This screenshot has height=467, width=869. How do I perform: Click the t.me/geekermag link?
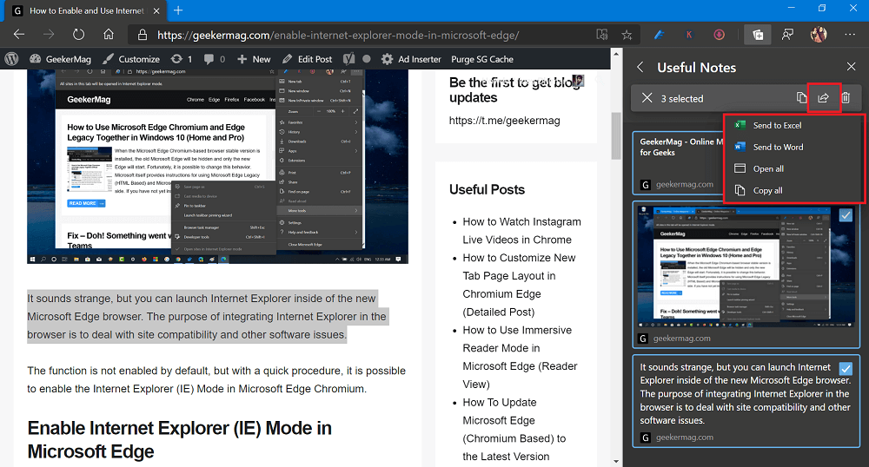[x=504, y=120]
